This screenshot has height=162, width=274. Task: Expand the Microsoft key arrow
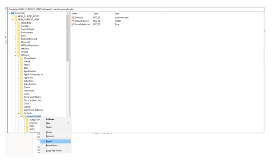(16, 42)
